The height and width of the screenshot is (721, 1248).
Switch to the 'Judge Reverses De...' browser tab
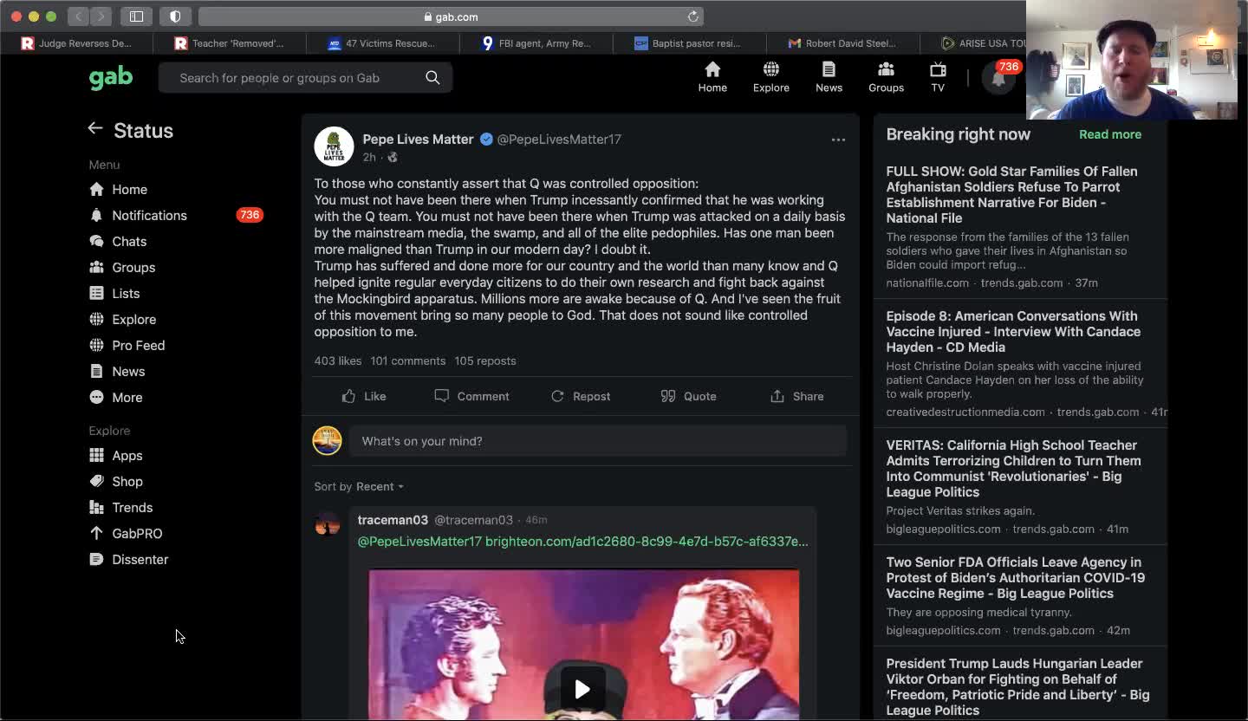pos(76,43)
